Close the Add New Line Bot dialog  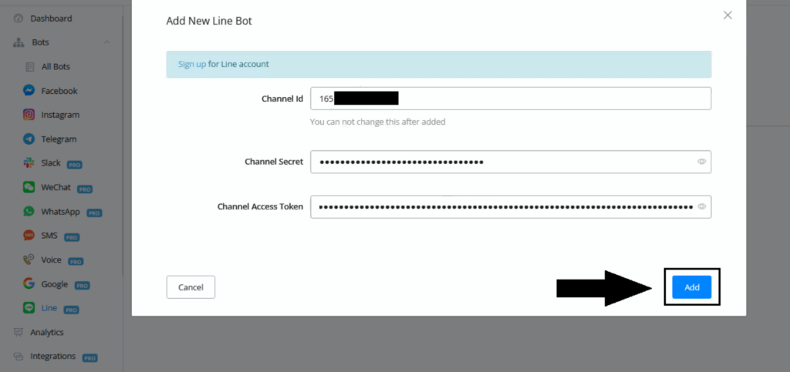click(727, 15)
